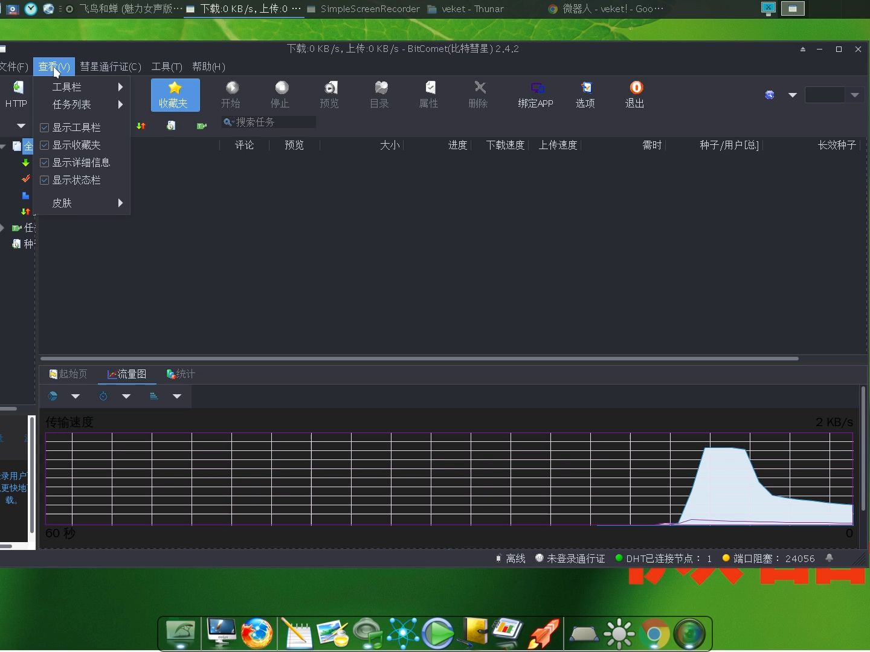870x652 pixels.
Task: Launch the rocket icon in the dock
Action: (544, 634)
